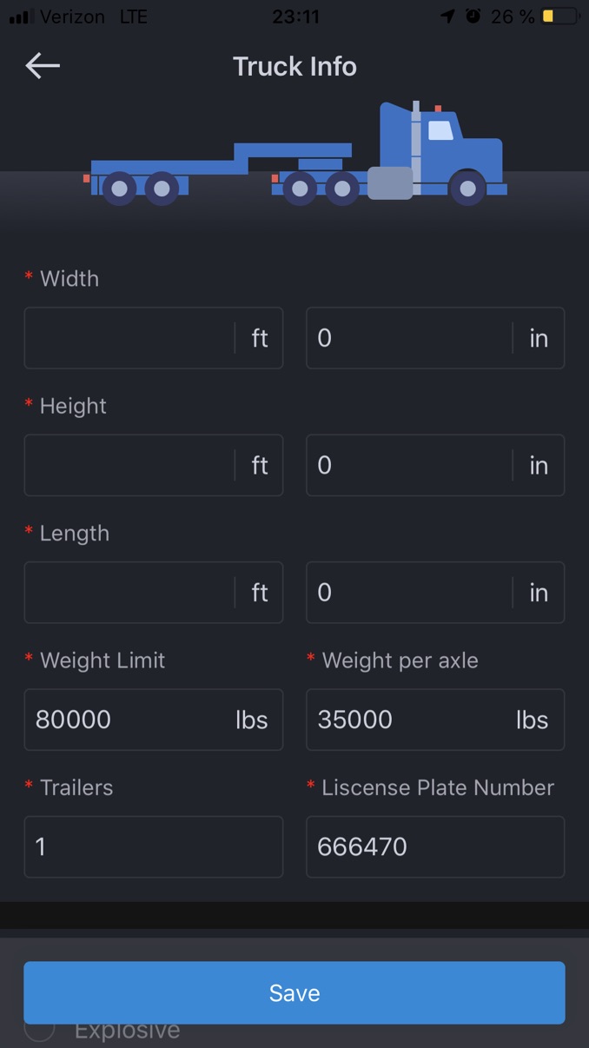Tap the cellular signal bars icon
The image size is (589, 1048).
[x=21, y=17]
